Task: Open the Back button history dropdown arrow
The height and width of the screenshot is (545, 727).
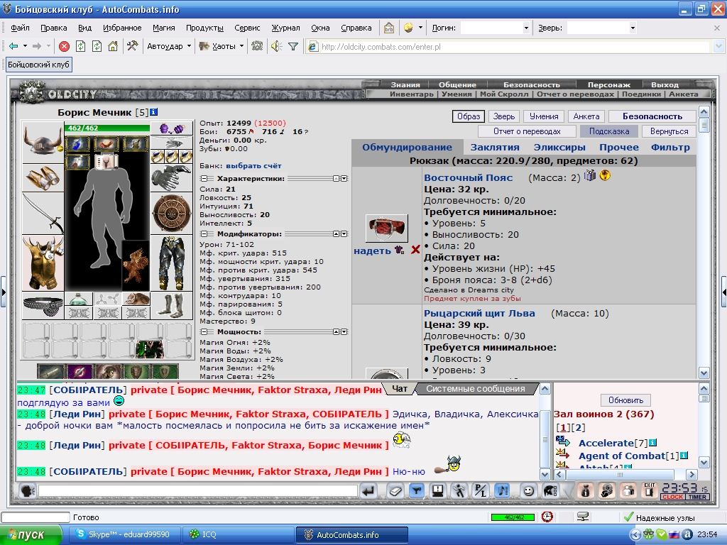Action: [25, 46]
